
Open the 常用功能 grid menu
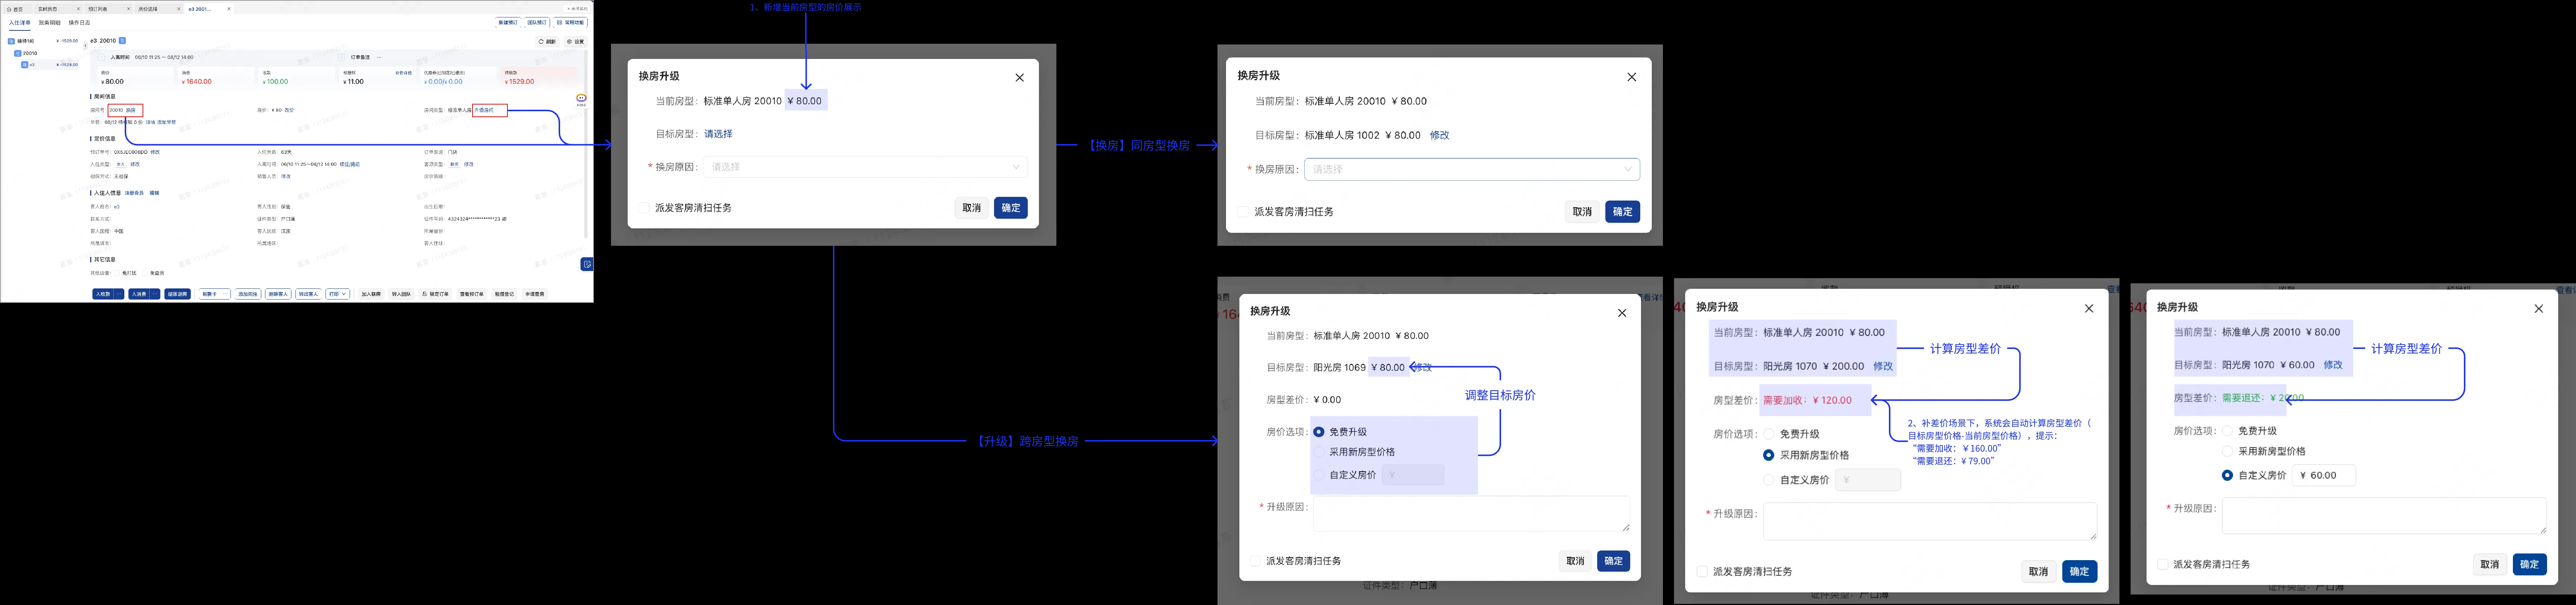click(570, 22)
